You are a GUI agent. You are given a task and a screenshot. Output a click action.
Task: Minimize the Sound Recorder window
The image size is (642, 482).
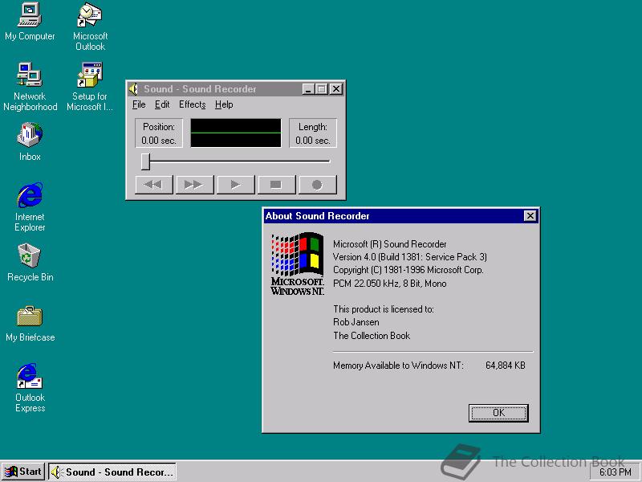coord(308,89)
